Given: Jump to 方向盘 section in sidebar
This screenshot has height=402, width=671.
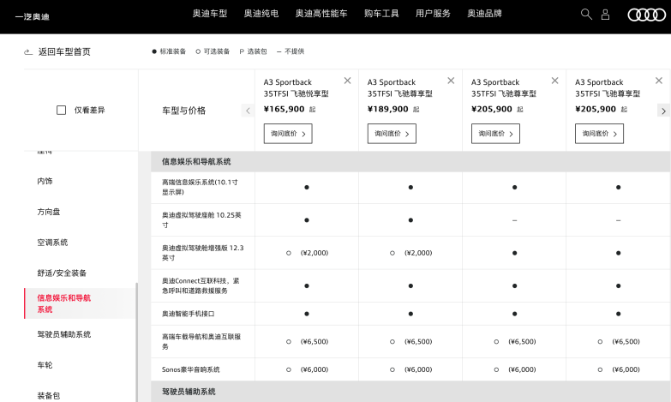Looking at the screenshot, I should (49, 212).
